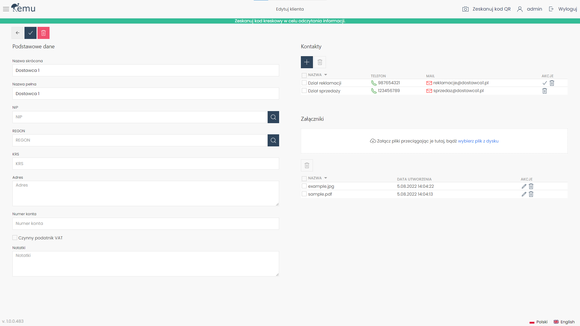The image size is (580, 326).
Task: Click wybierz plik z dysku link
Action: pos(478,141)
